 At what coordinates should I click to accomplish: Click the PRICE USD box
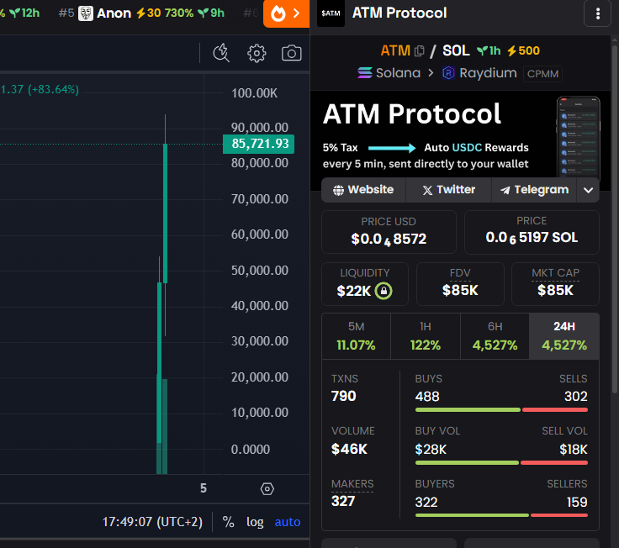click(x=389, y=232)
